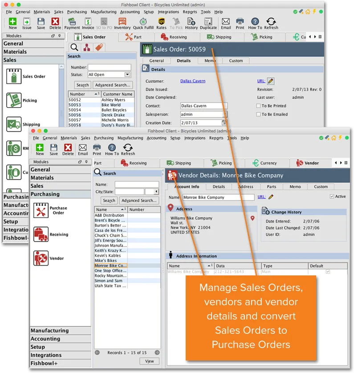Open the Purchase Order module icon
Screen dimensions: 354x373
pyautogui.click(x=41, y=210)
